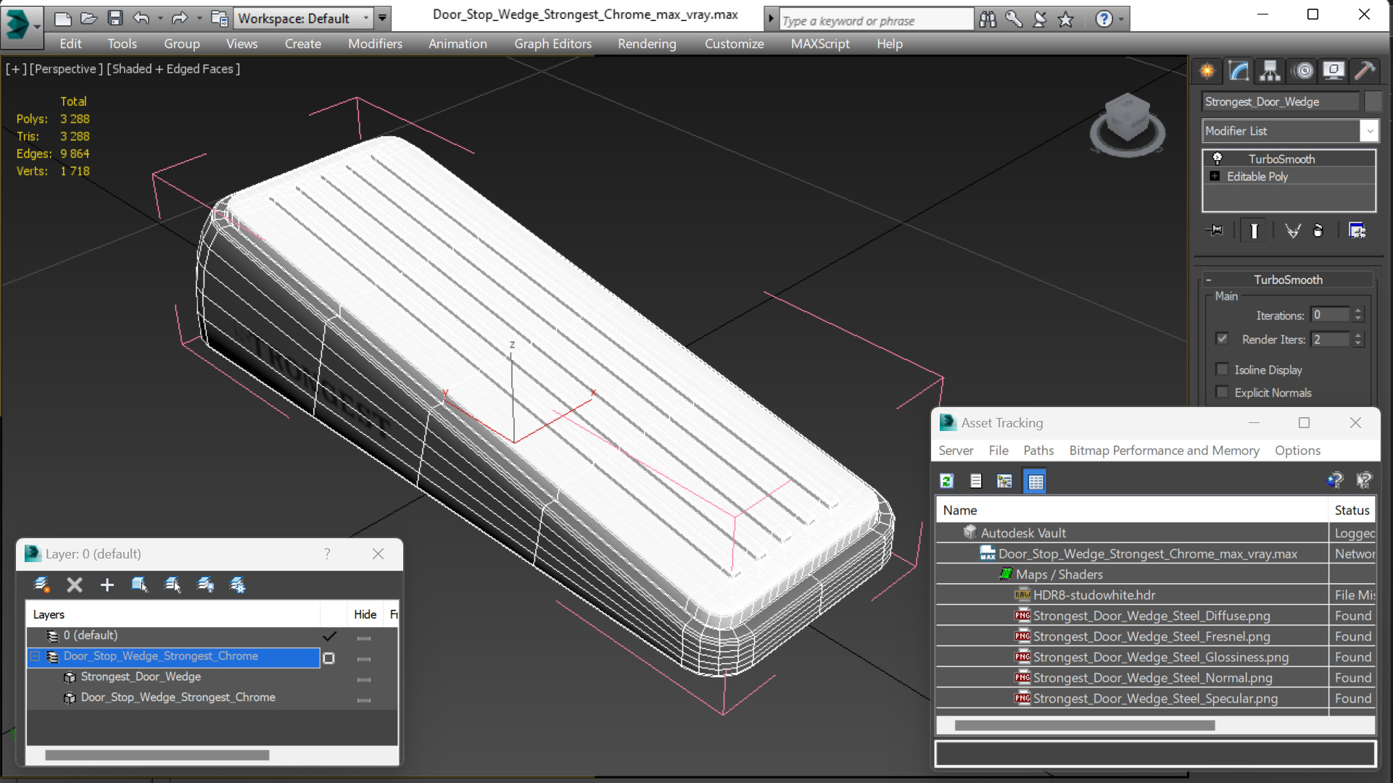
Task: Open the Modifier List dropdown
Action: [1369, 131]
